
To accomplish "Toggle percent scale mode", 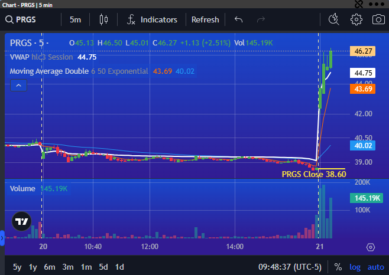I will coord(338,267).
